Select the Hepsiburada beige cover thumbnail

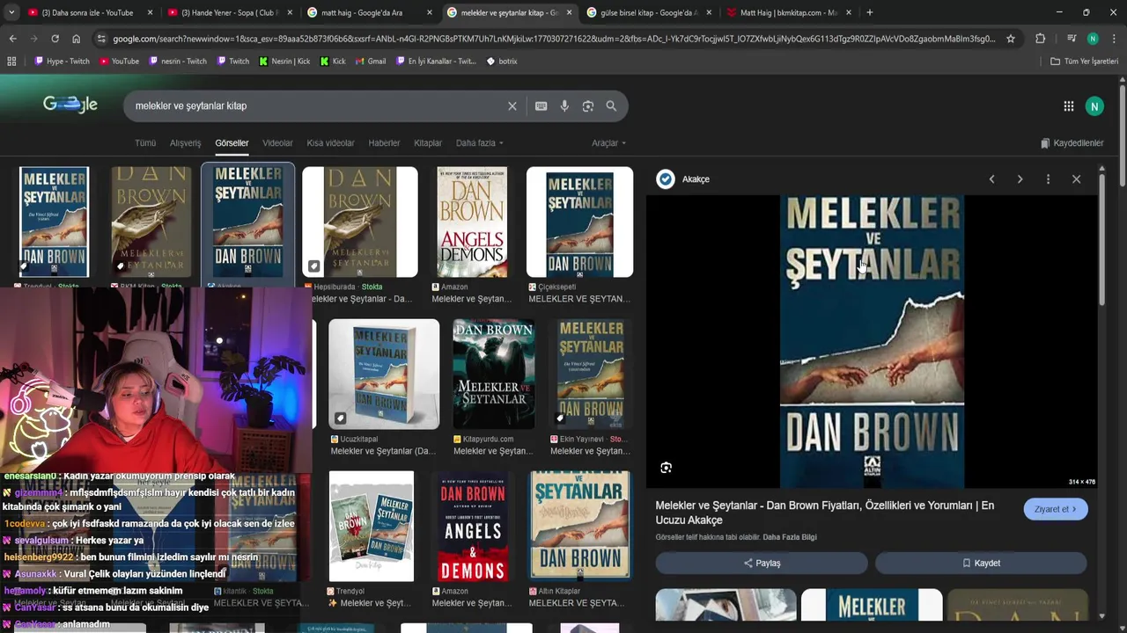[360, 222]
